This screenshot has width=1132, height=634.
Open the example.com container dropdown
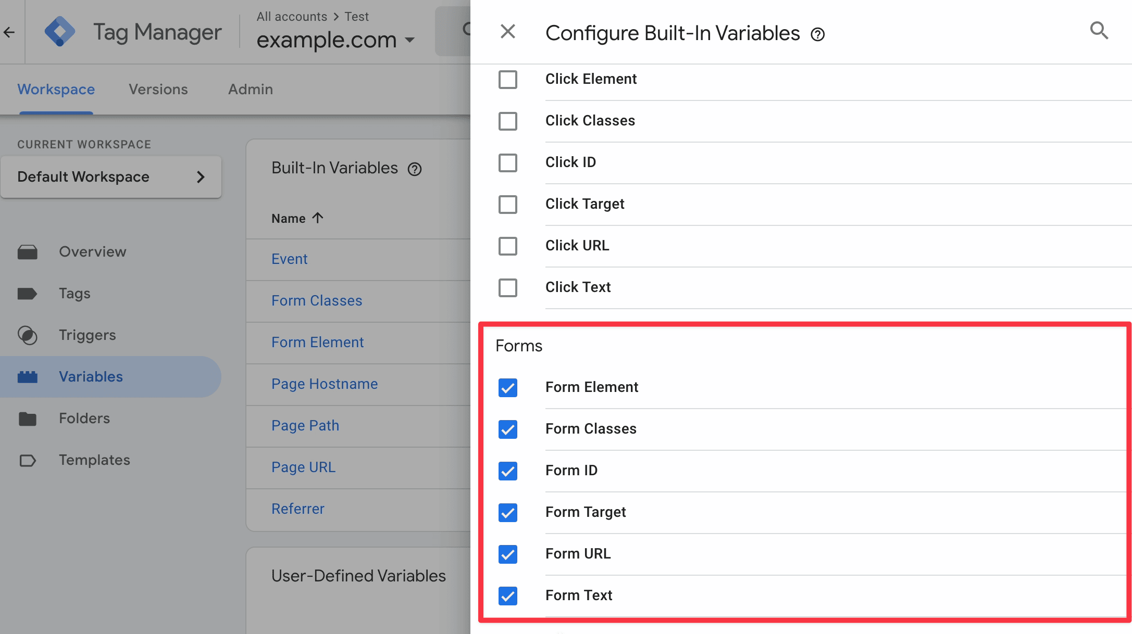(336, 40)
